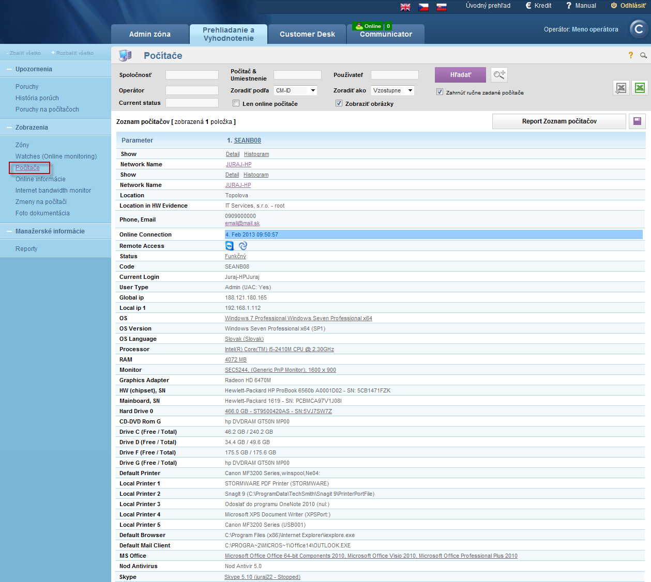Screen dimensions: 651x582
Task: Click the Windows 7 Professional OS link
Action: coord(298,318)
